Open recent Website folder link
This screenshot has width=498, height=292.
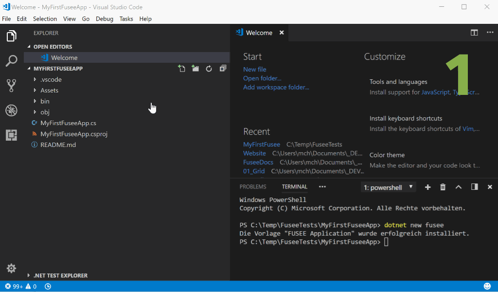point(254,153)
